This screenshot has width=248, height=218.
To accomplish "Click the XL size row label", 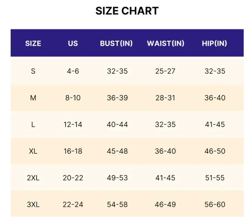I will [33, 151].
